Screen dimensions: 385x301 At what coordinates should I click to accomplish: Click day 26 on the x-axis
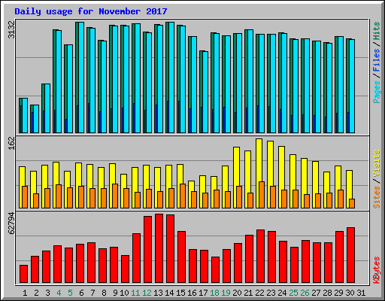(x=305, y=293)
